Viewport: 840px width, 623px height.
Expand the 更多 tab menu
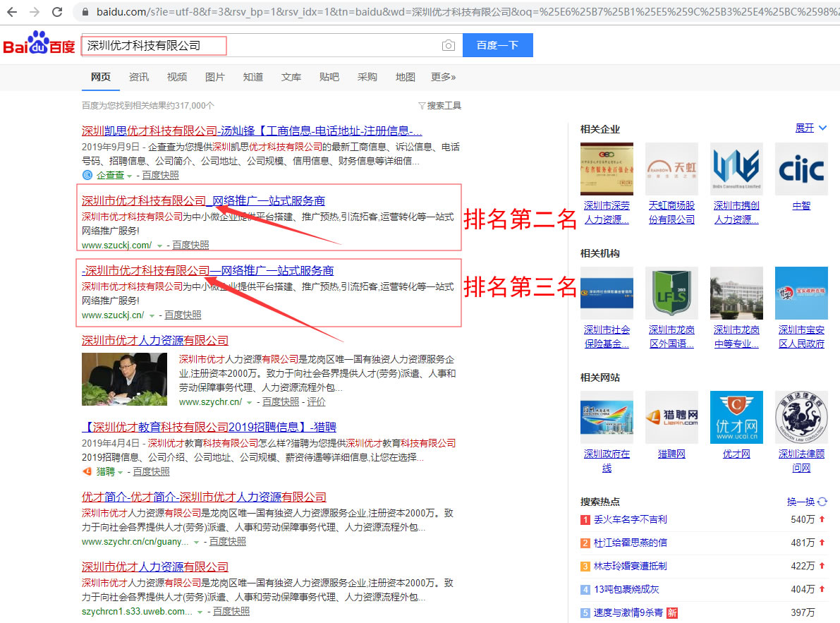443,77
